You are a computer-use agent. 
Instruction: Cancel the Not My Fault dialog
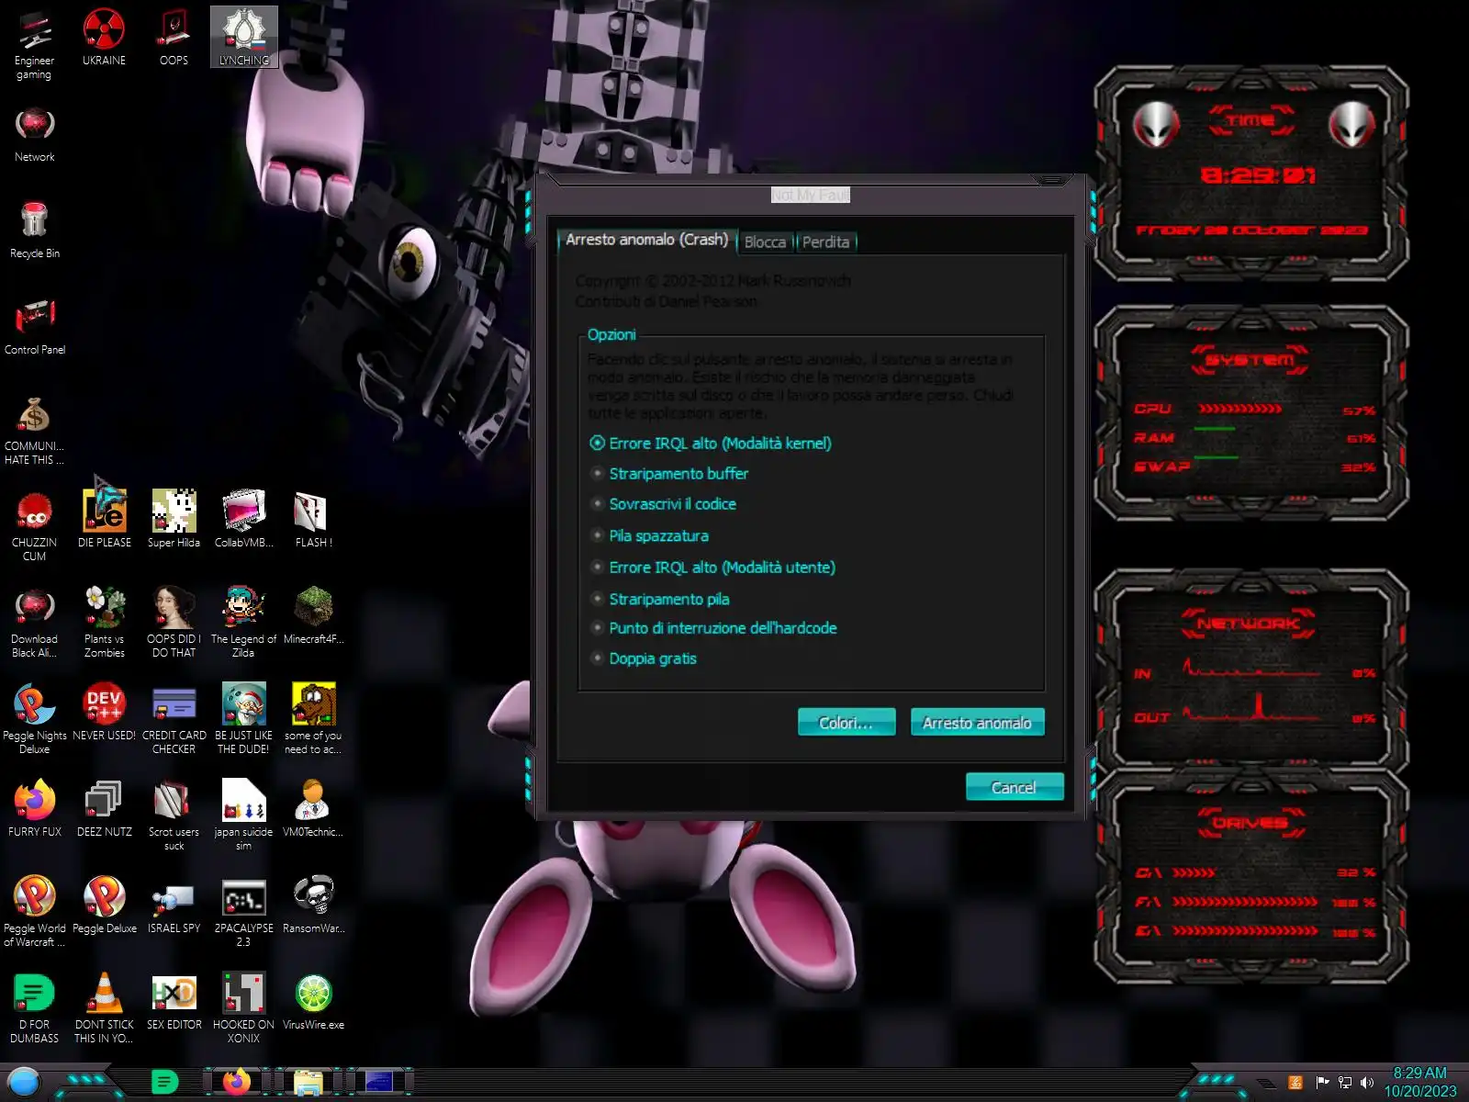pos(1014,787)
